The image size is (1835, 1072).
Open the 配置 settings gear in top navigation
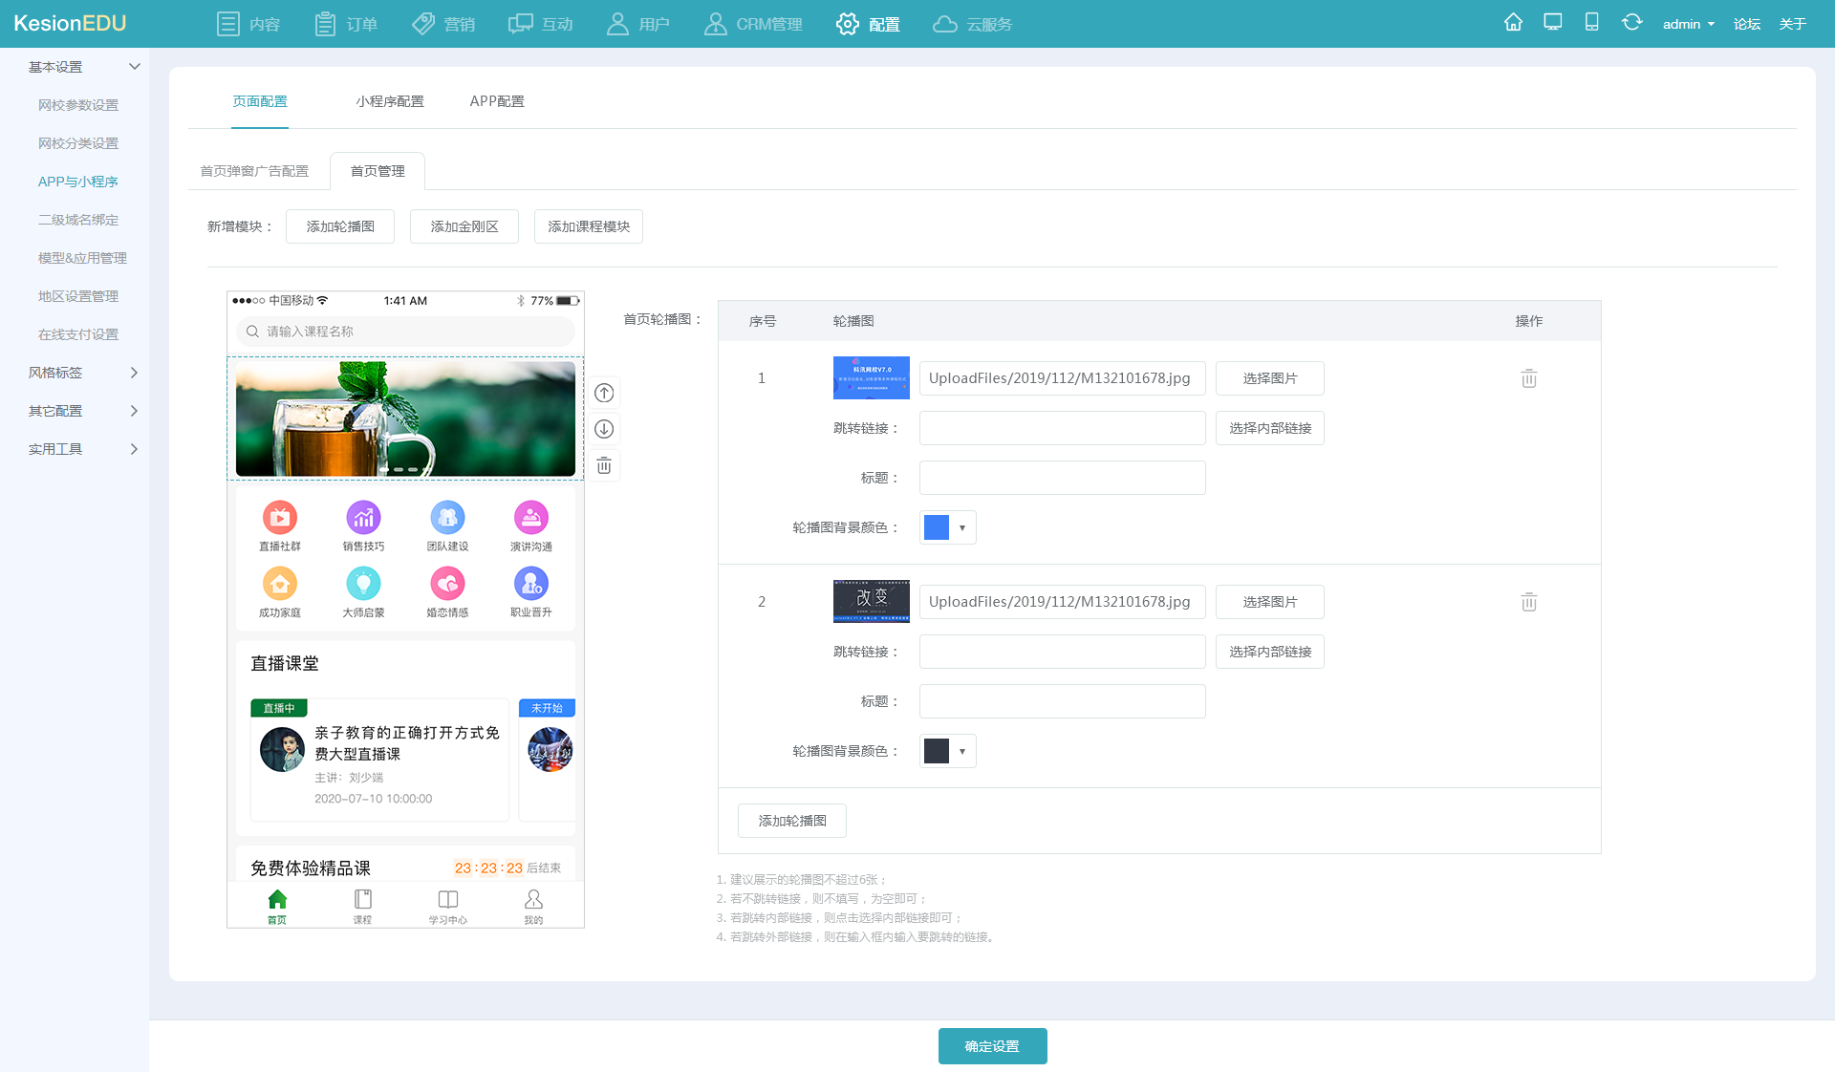[867, 24]
